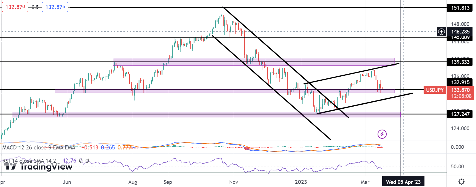476x187 pixels.
Task: Click the Wed 05 Apr '23 date label
Action: click(403, 182)
